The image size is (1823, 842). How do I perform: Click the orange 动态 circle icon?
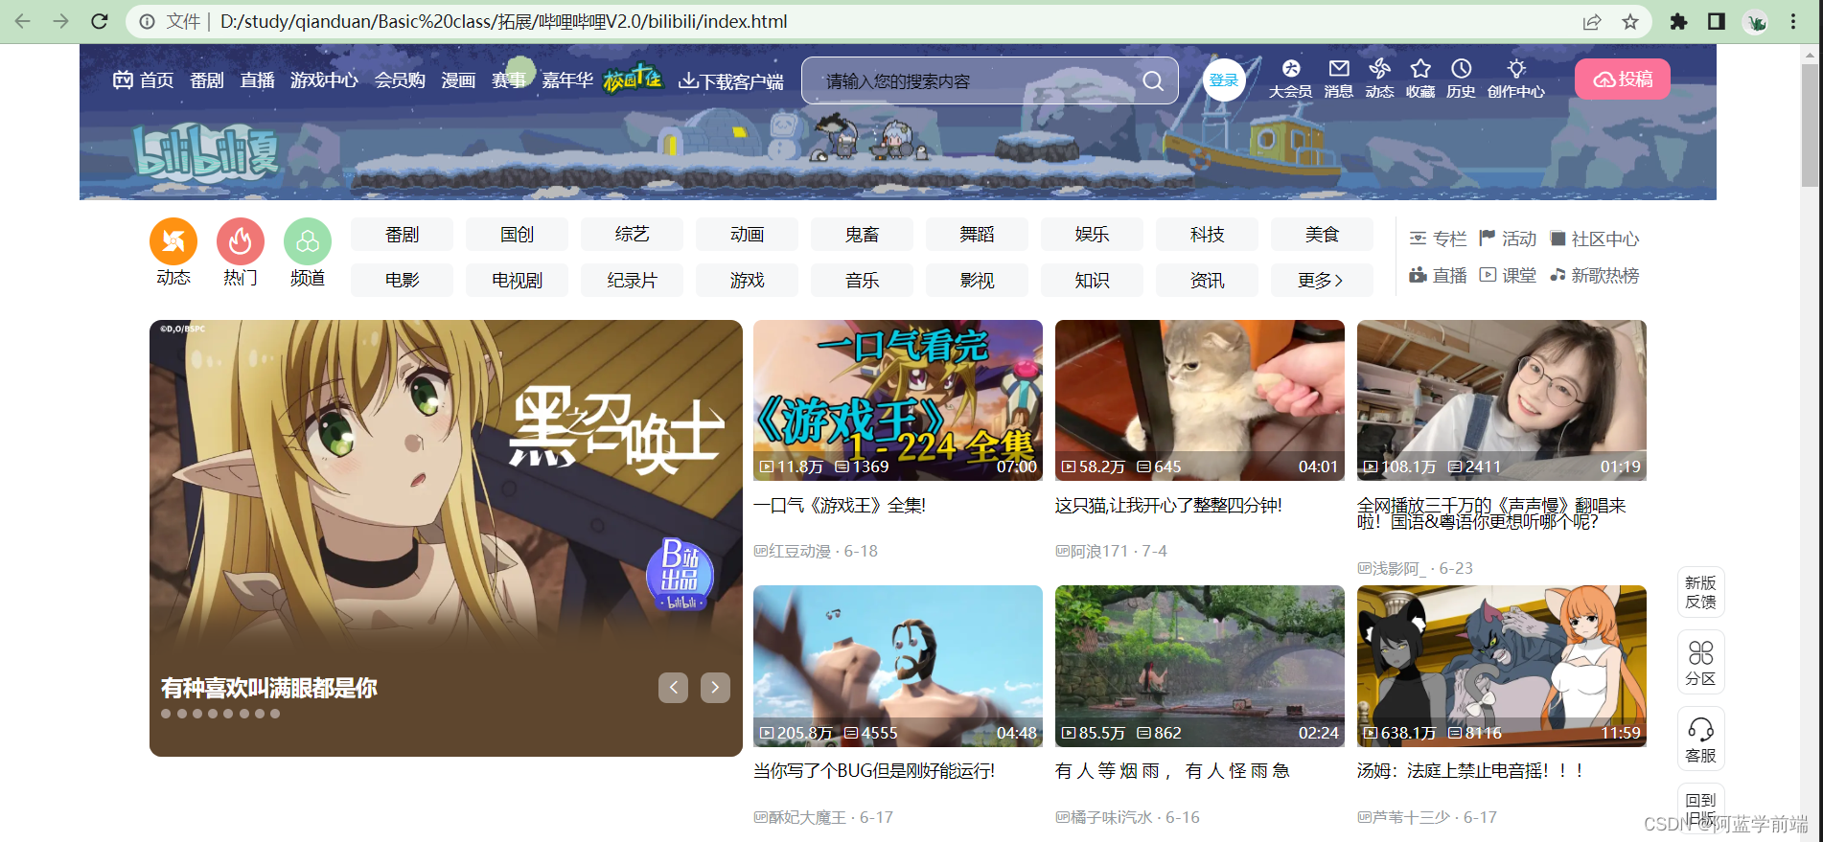click(173, 241)
